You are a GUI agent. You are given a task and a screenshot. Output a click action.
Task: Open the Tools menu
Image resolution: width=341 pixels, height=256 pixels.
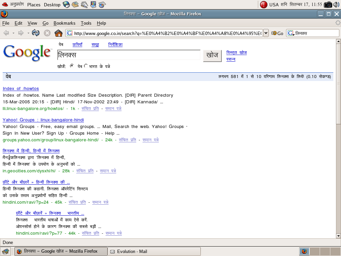86,23
